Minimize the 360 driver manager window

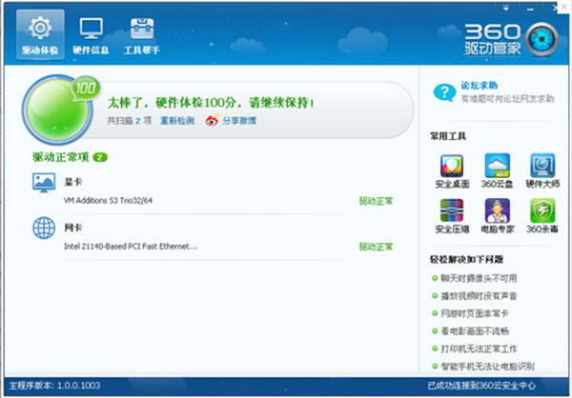pos(530,8)
